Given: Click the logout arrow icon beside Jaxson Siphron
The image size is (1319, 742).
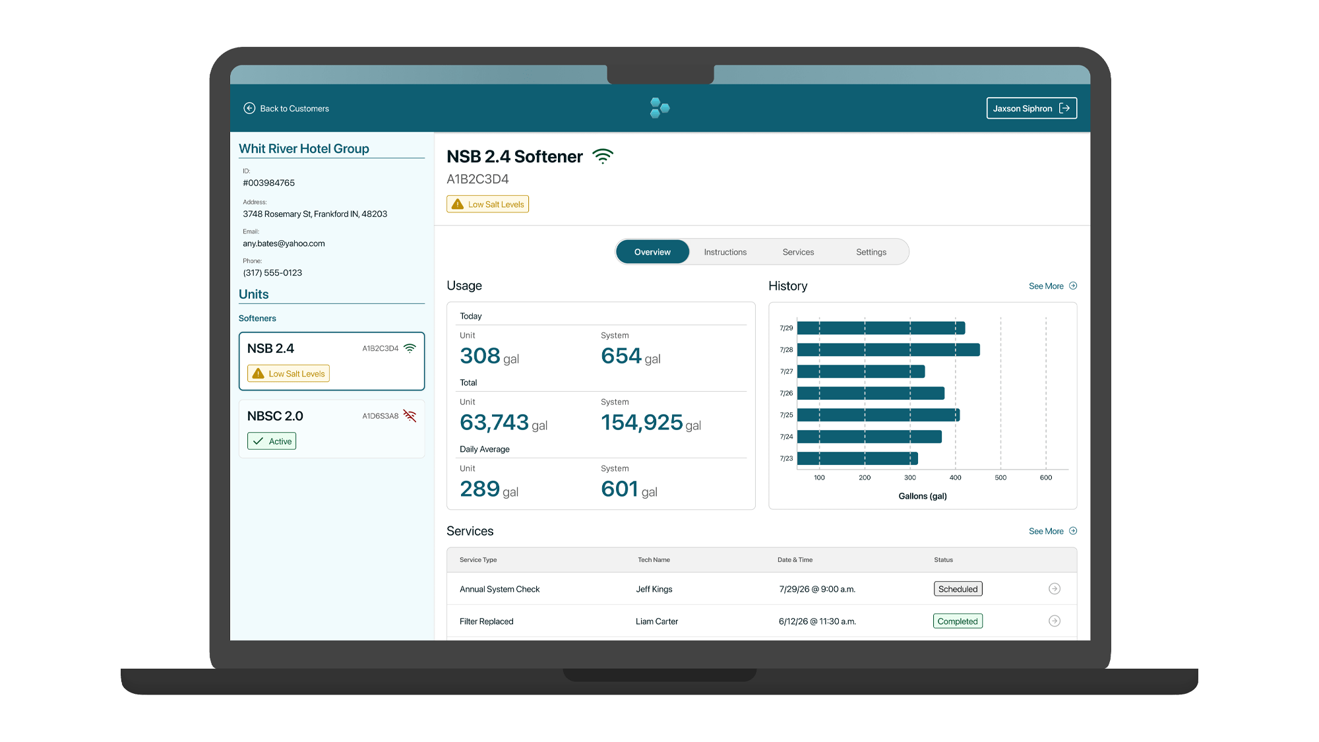Looking at the screenshot, I should pyautogui.click(x=1064, y=108).
